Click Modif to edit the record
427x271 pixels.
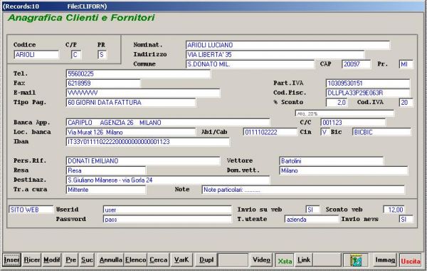click(52, 260)
